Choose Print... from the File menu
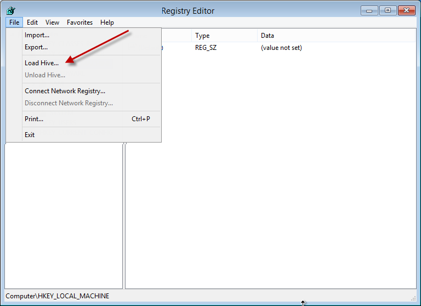 click(34, 119)
